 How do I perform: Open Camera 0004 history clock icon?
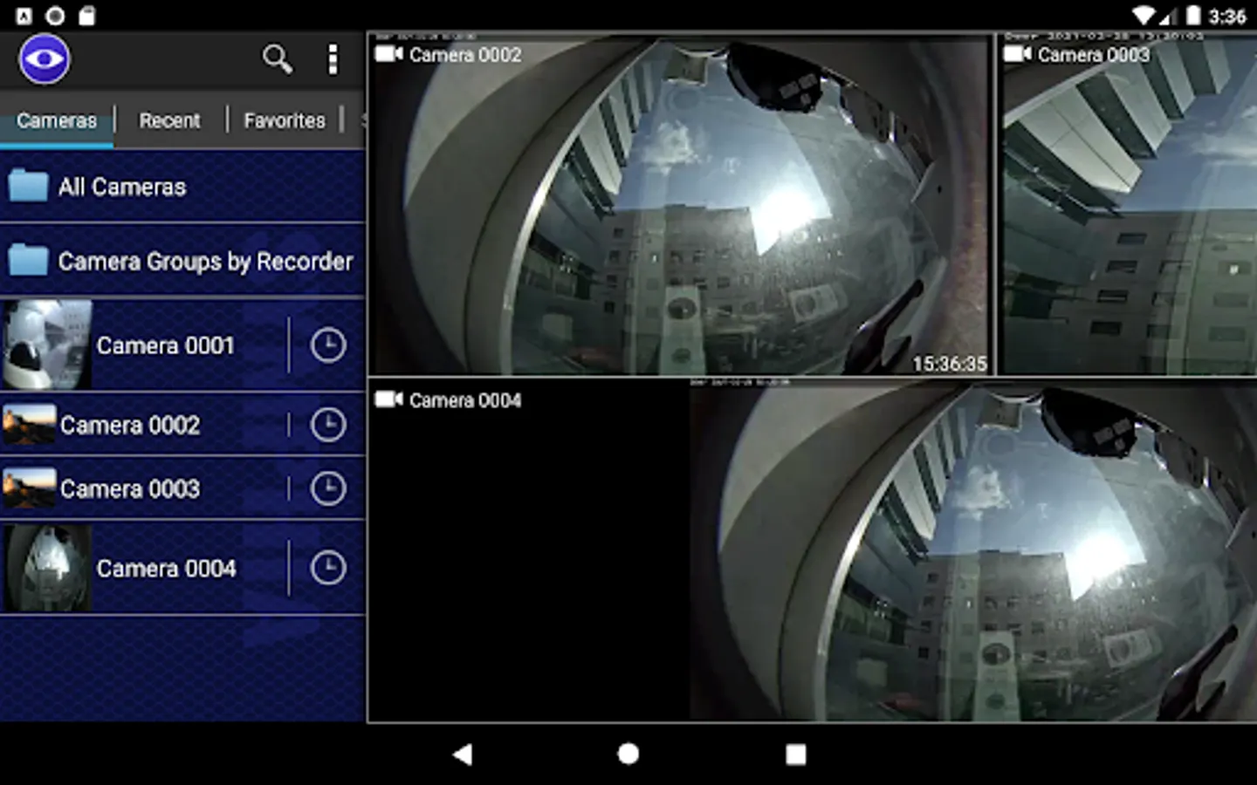328,568
